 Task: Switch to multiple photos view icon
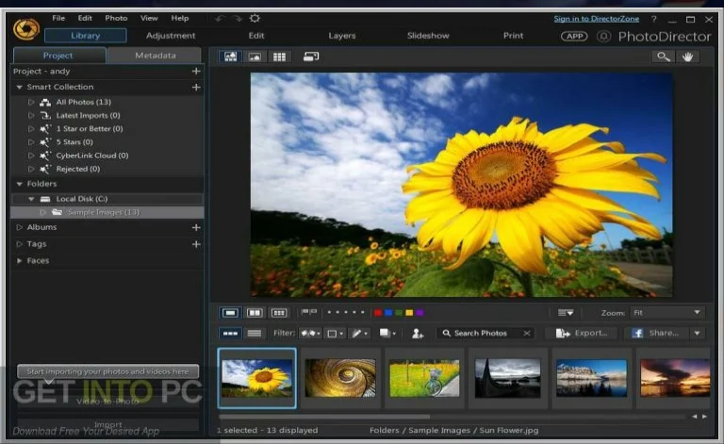point(279,313)
